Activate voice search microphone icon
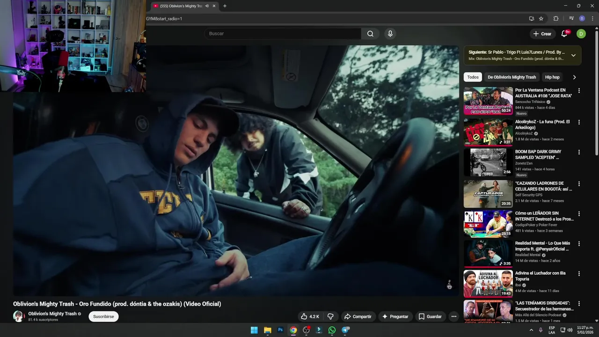Screen dimensions: 599x337 coord(390,34)
